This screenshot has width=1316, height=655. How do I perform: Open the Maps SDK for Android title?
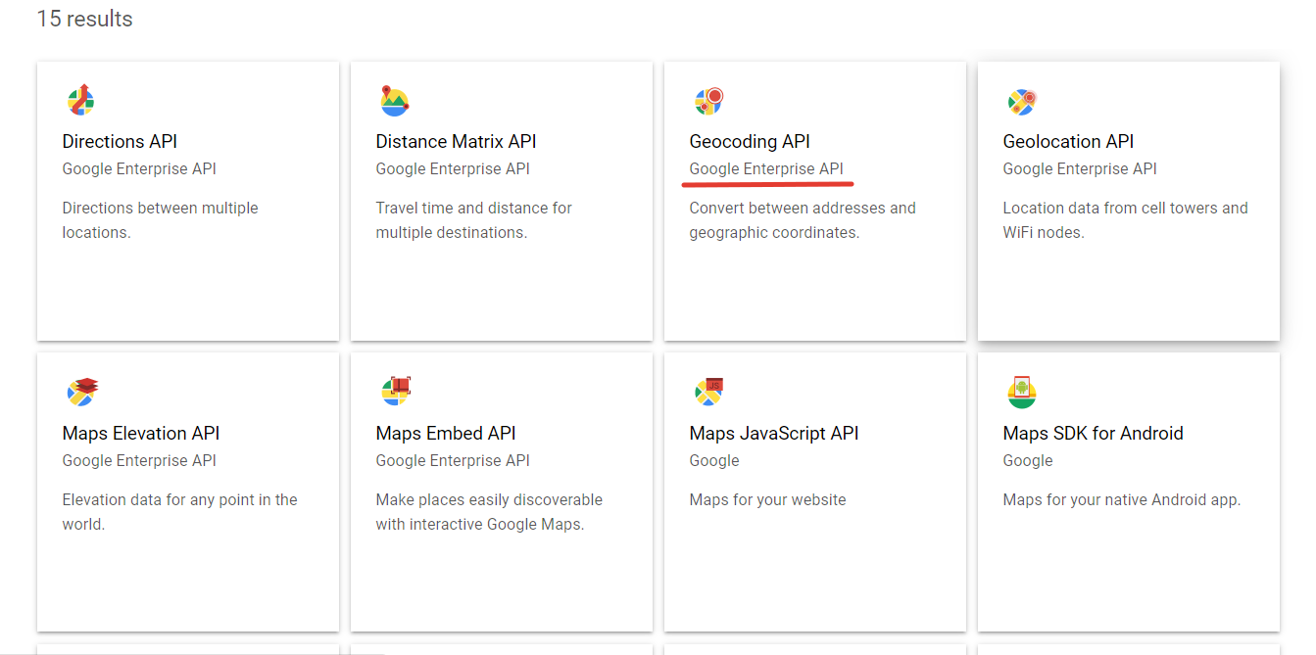(1094, 433)
